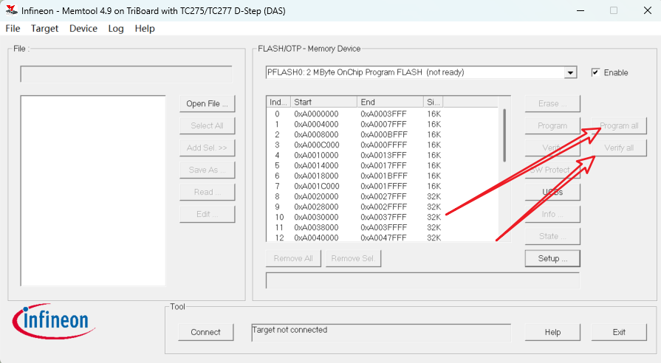Image resolution: width=661 pixels, height=363 pixels.
Task: Open the Setup dialog button
Action: (x=552, y=258)
